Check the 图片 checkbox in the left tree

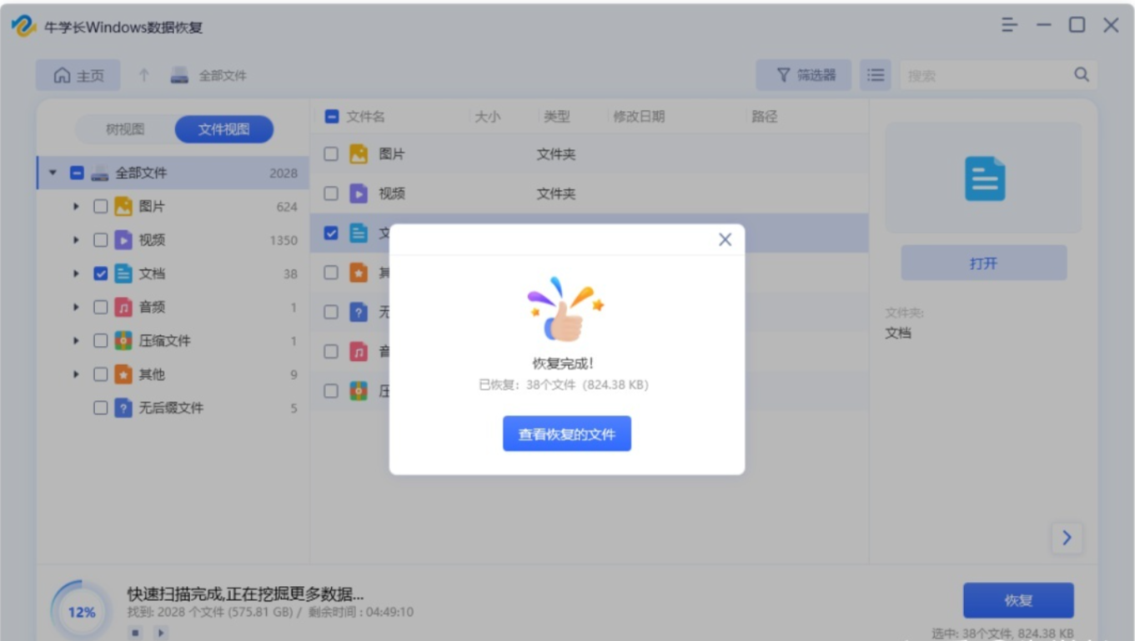100,207
